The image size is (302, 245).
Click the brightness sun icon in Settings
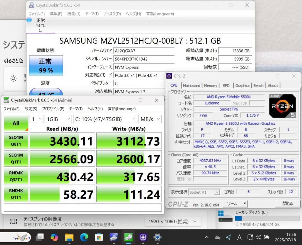(x=13, y=78)
